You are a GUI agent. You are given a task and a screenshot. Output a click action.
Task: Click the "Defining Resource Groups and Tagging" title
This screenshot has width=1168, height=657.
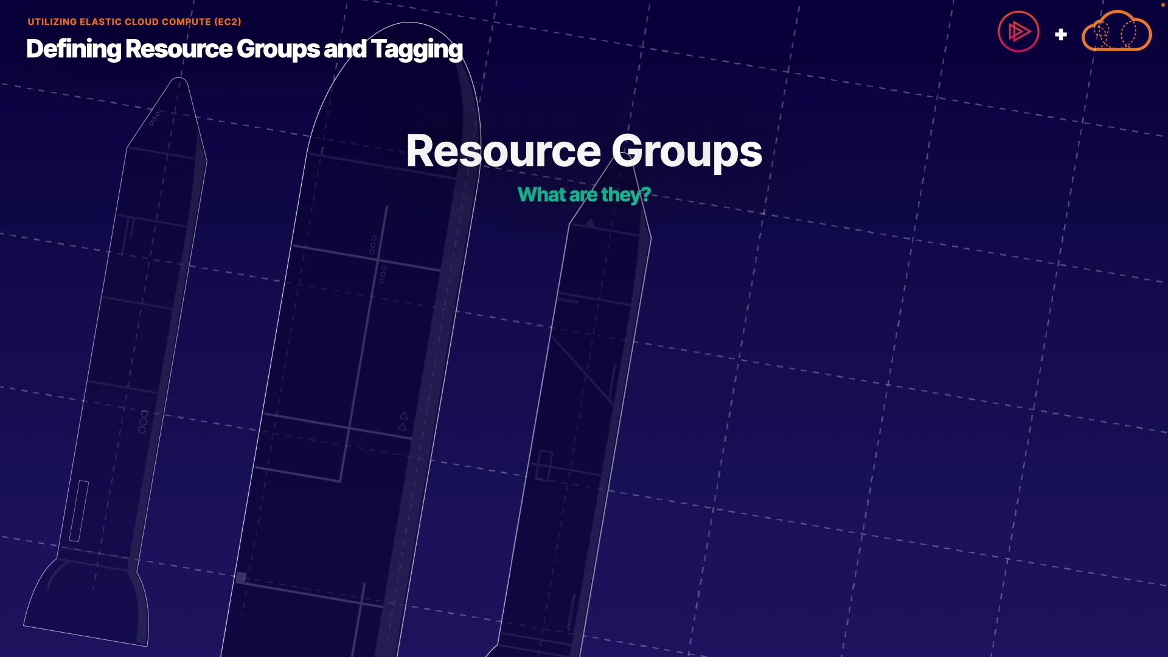(x=244, y=49)
